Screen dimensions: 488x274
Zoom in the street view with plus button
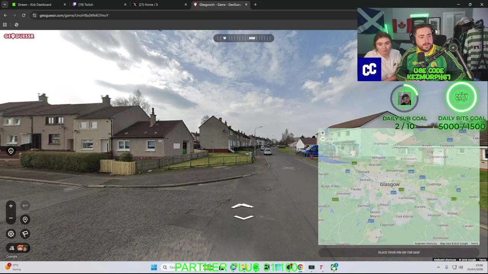[11, 206]
